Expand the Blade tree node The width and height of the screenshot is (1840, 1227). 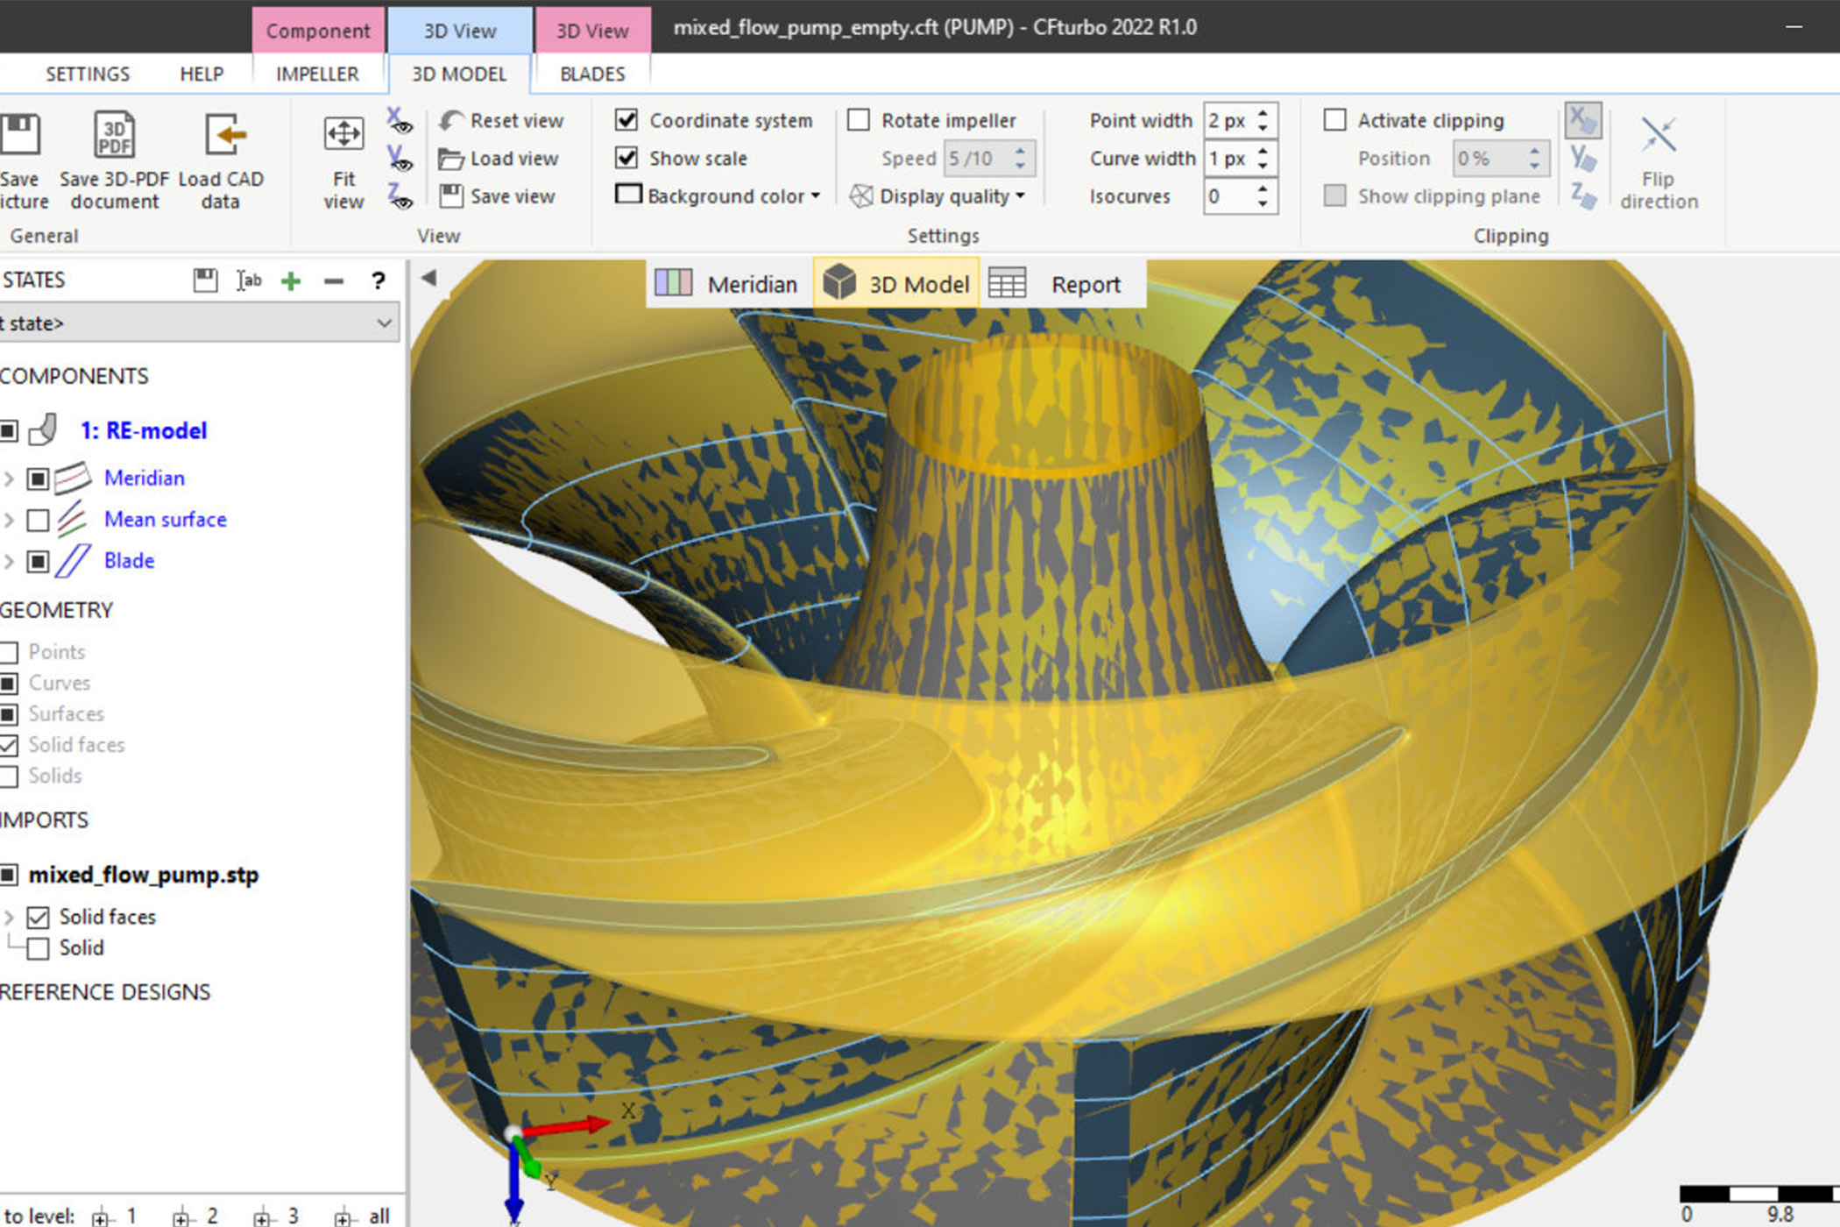(10, 561)
